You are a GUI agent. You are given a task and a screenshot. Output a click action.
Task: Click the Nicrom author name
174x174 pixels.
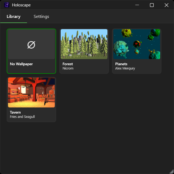[x=68, y=68]
